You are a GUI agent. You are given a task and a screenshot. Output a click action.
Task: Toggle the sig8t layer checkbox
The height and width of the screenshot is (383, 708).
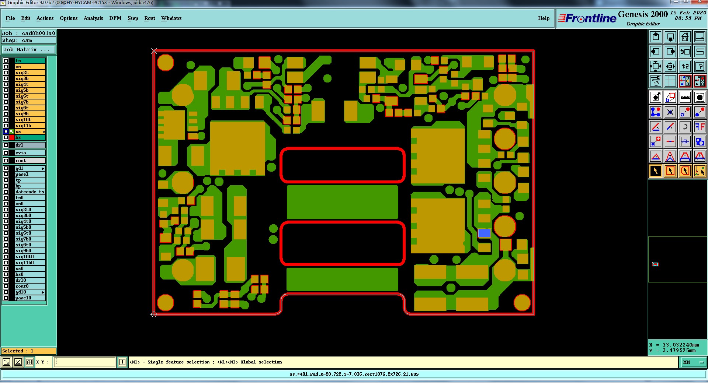(x=6, y=108)
